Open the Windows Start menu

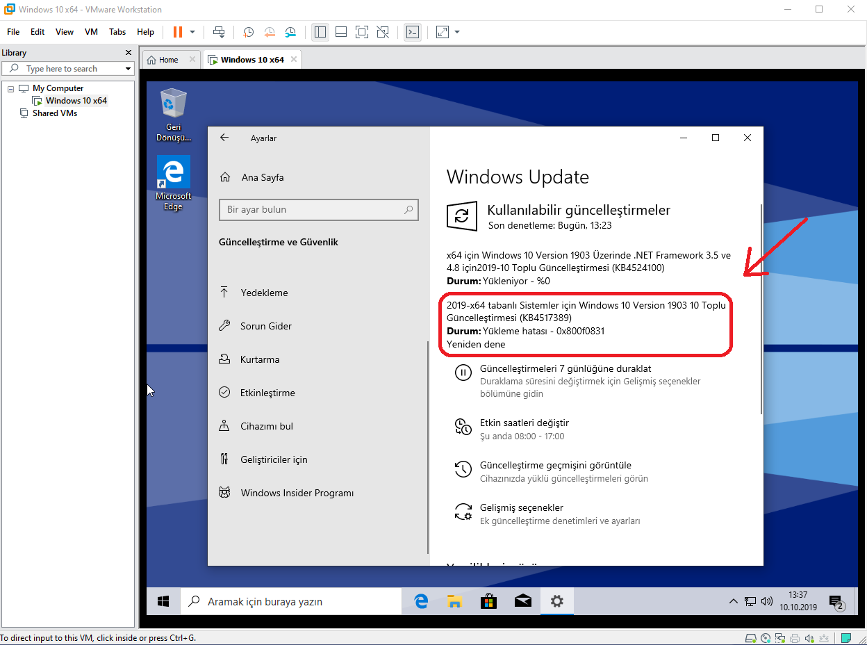164,601
